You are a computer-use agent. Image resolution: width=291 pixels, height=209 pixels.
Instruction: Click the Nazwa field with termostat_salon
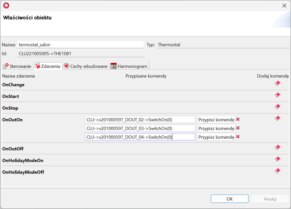(x=80, y=45)
